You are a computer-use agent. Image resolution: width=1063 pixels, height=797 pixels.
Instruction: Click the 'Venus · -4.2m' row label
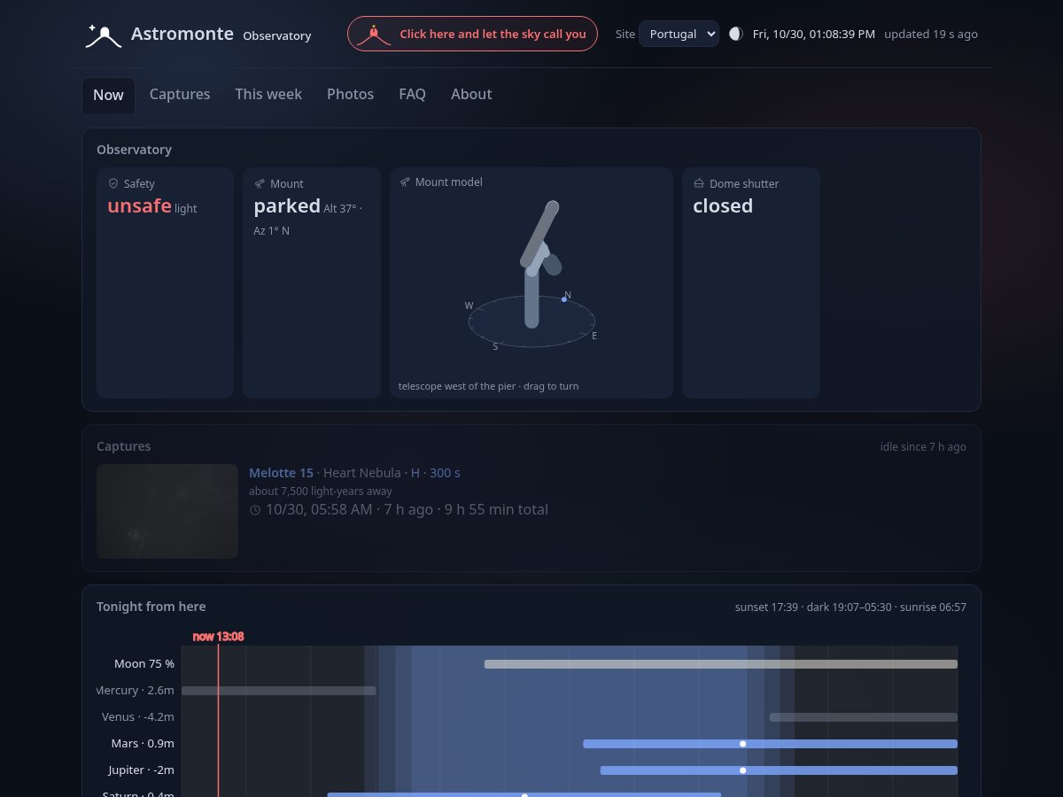coord(137,717)
